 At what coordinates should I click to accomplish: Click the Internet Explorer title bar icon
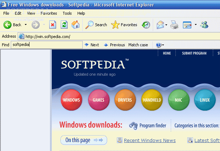coord(3,4)
